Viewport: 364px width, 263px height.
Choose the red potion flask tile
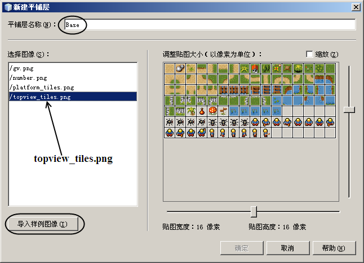[x=202, y=111]
